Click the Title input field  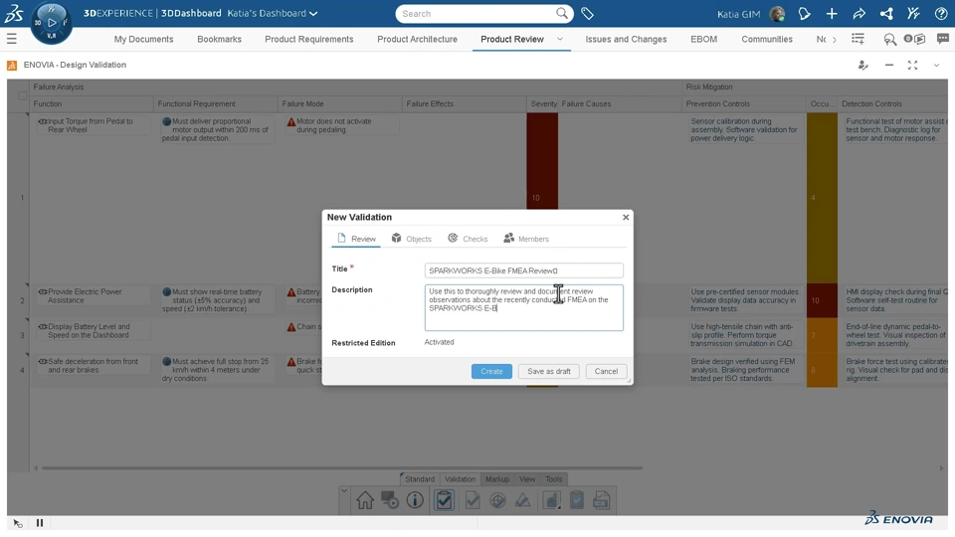pyautogui.click(x=524, y=270)
